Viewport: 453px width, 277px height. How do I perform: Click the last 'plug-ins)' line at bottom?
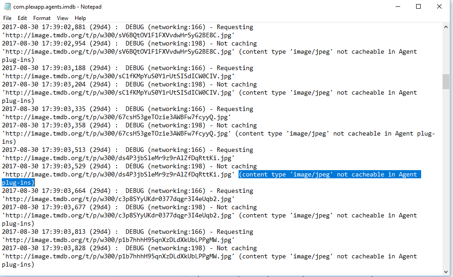pos(18,265)
